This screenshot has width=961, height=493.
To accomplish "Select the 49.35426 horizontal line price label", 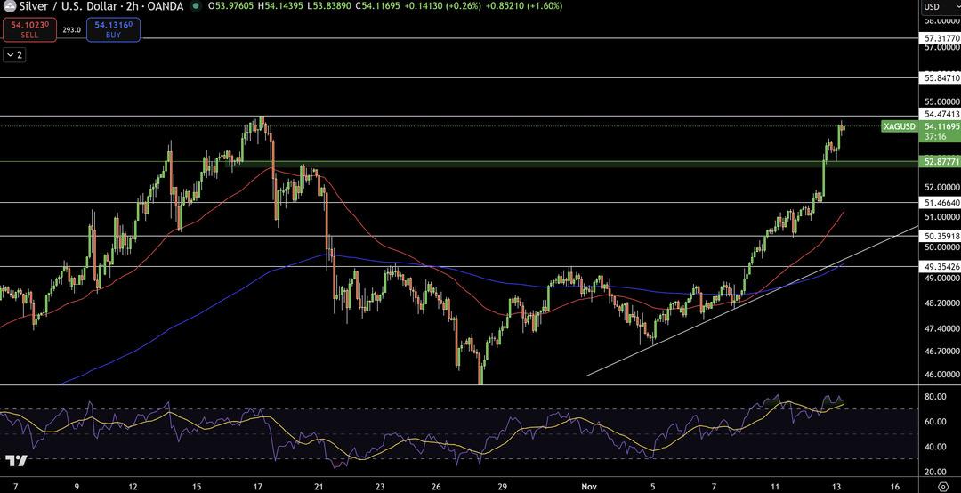I will pos(941,266).
